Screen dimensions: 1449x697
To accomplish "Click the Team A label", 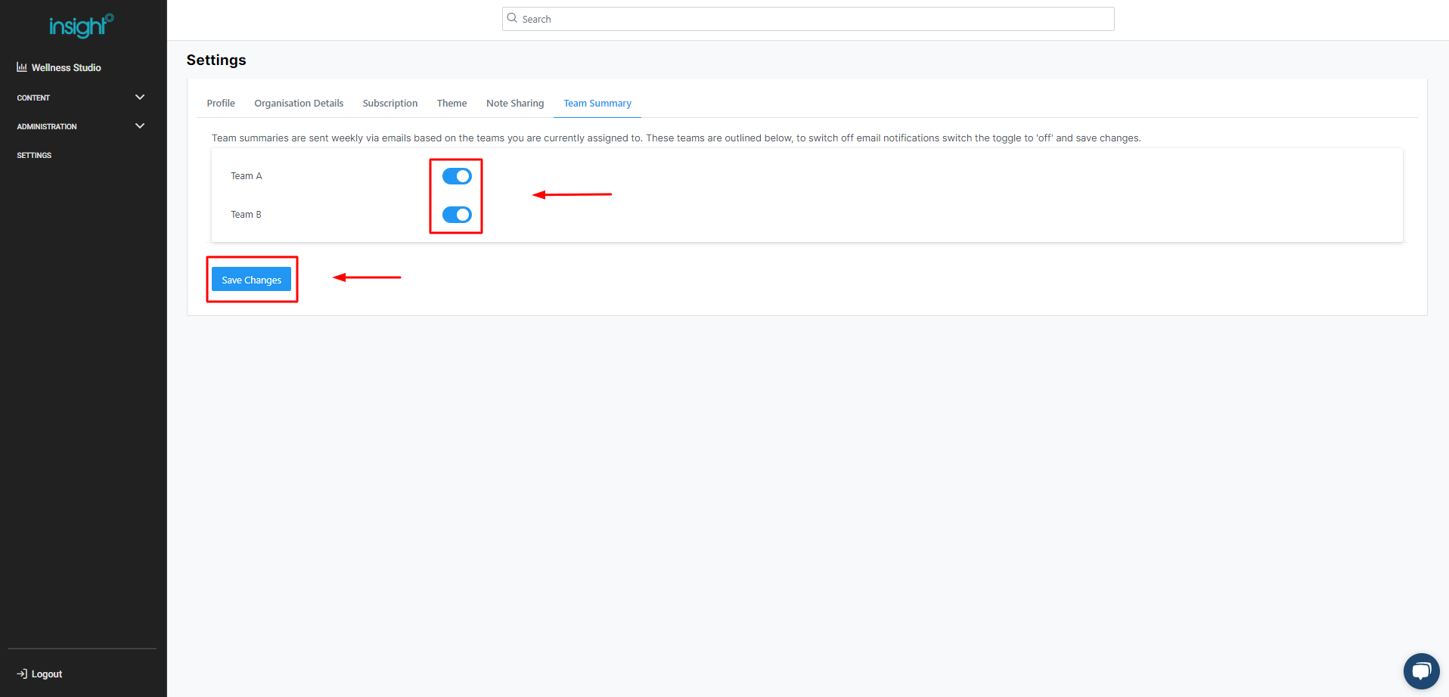I will click(247, 176).
